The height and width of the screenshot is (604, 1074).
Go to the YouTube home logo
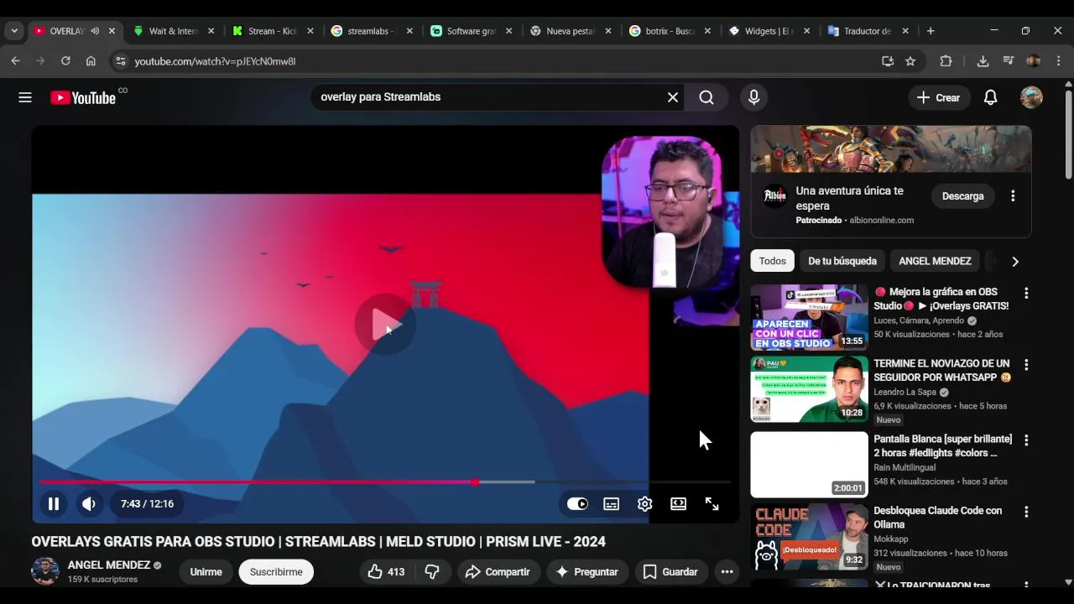82,97
